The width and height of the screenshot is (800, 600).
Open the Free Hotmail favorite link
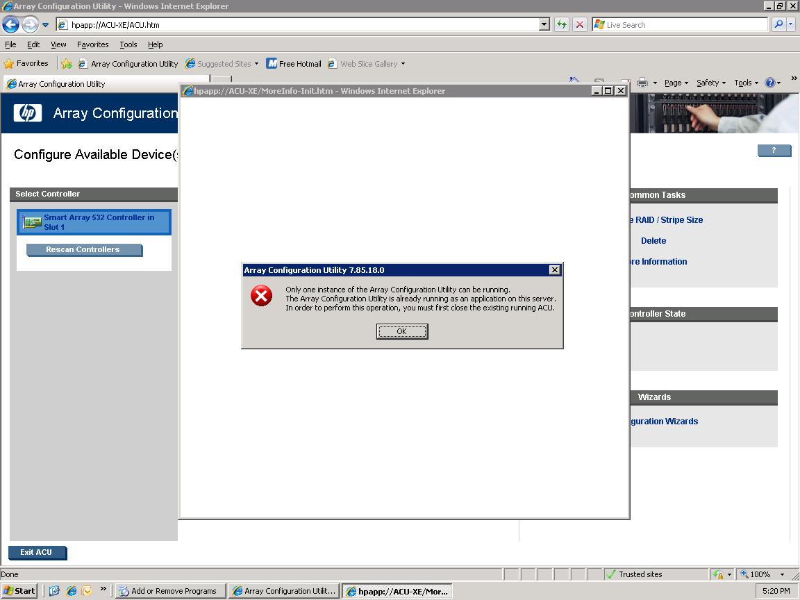pos(294,64)
